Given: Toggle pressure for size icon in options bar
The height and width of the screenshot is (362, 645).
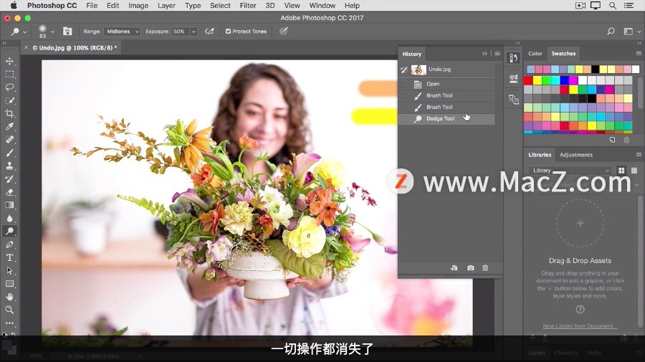Looking at the screenshot, I should [x=284, y=32].
